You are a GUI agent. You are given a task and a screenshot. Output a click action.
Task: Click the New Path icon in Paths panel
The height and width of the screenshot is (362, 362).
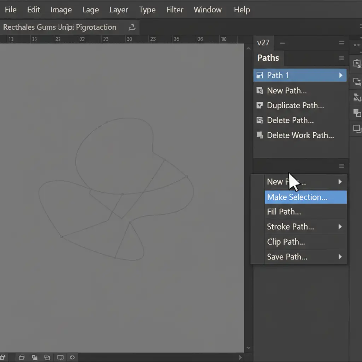[x=259, y=91]
